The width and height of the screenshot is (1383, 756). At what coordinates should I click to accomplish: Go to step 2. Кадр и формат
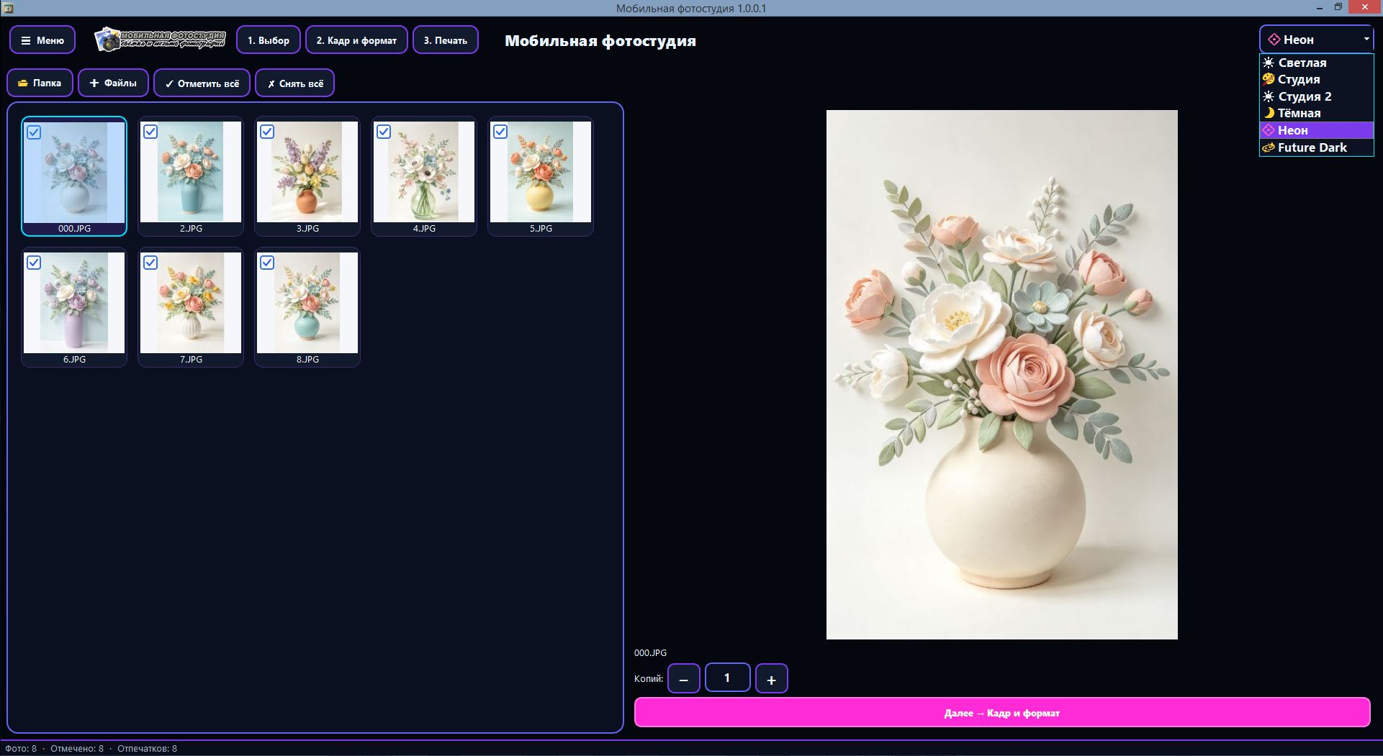pyautogui.click(x=356, y=40)
